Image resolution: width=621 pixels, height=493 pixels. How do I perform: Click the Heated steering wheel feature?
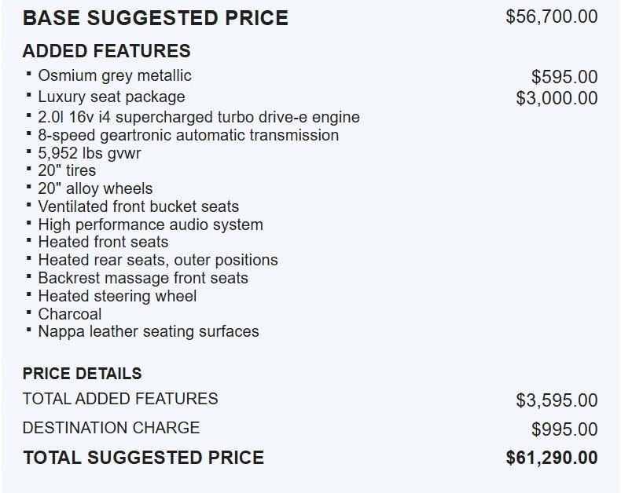tap(117, 296)
